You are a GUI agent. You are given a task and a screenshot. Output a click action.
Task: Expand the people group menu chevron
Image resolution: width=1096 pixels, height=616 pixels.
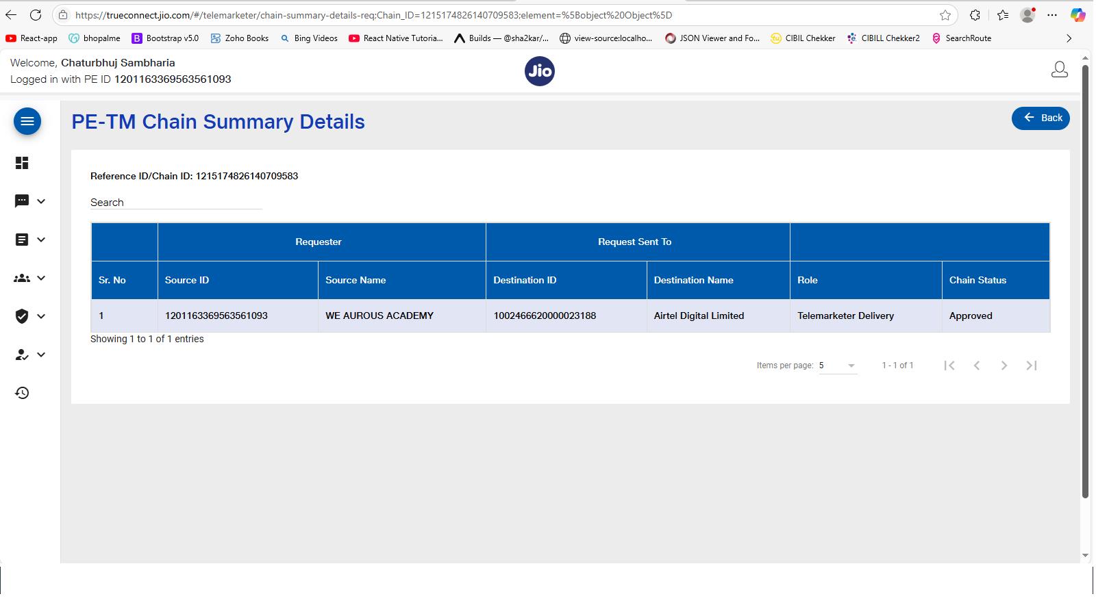tap(41, 278)
